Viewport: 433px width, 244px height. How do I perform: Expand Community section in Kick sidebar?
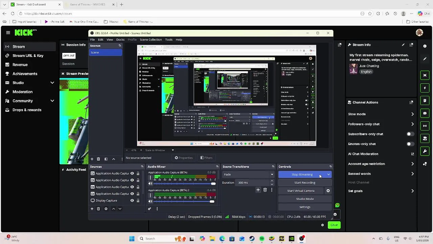[x=52, y=101]
